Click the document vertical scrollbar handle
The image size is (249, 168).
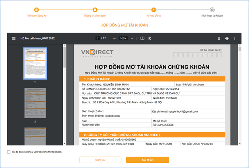[240, 49]
